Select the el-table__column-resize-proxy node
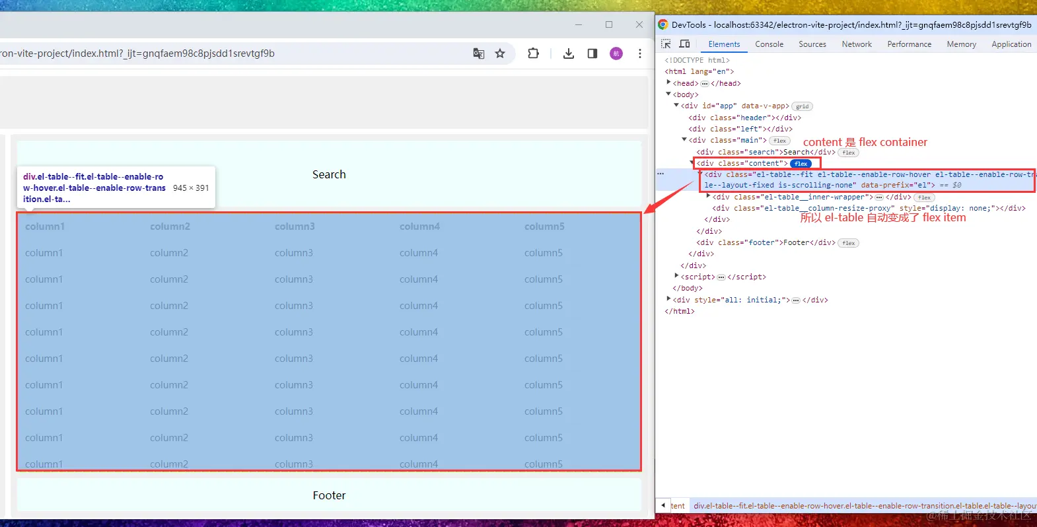The height and width of the screenshot is (527, 1037). [869, 208]
